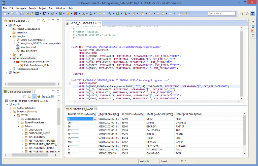Open the Navigate menu
The image size is (258, 166).
point(21,8)
